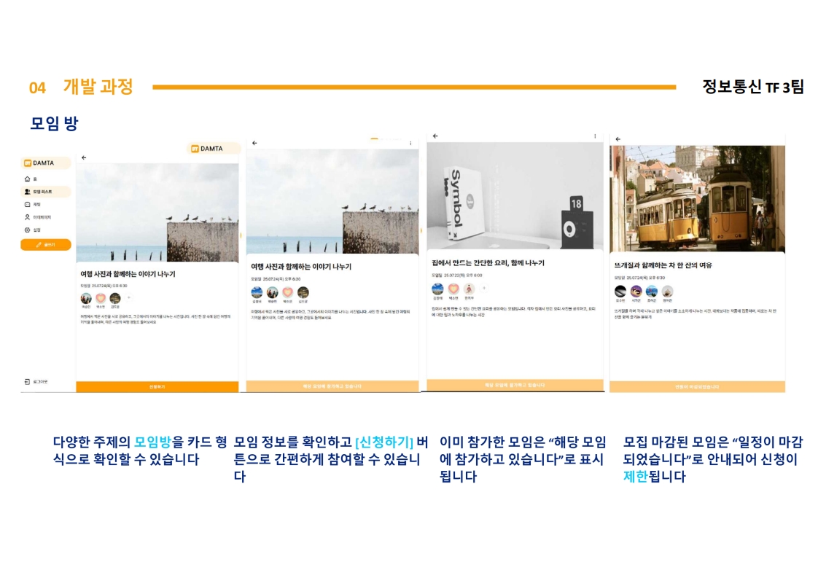Click 해당 모임에 참가하고 있습니다 bar on second screen
Image resolution: width=818 pixels, height=578 pixels.
332,386
